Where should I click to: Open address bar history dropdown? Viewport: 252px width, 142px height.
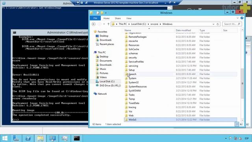point(213,24)
